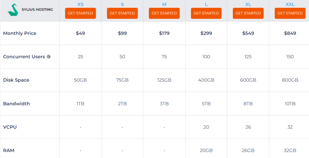
Task: Click the Bandwidth row label
Action: [16, 104]
